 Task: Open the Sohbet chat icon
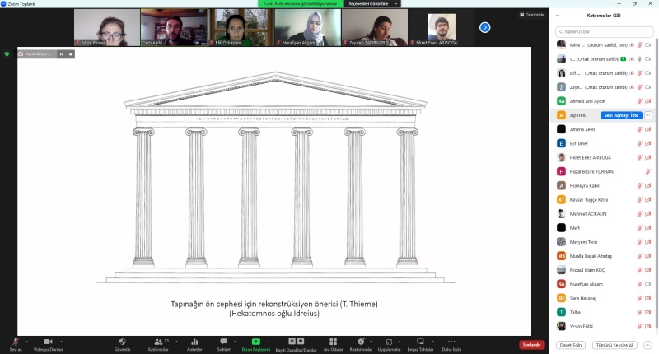tap(223, 342)
